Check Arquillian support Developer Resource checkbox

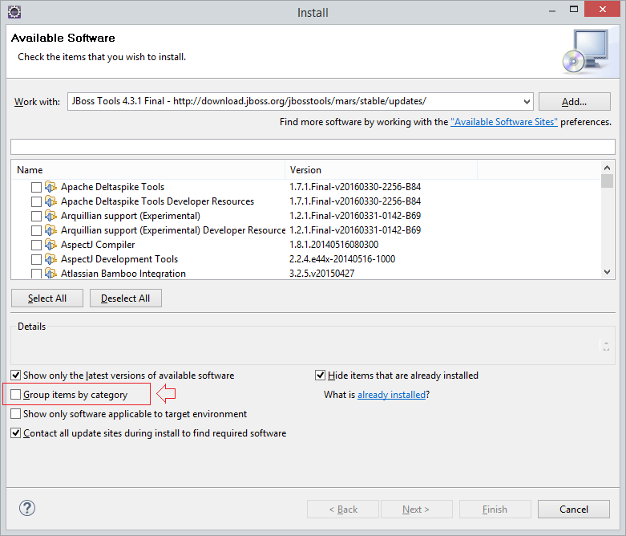point(36,230)
